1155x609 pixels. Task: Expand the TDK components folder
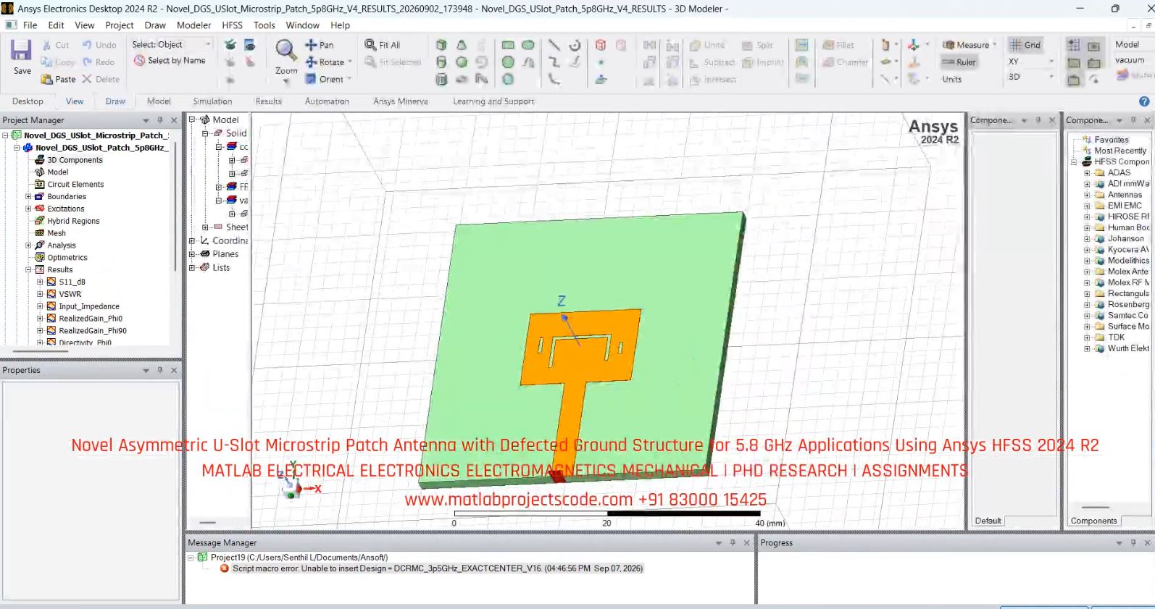(x=1087, y=337)
